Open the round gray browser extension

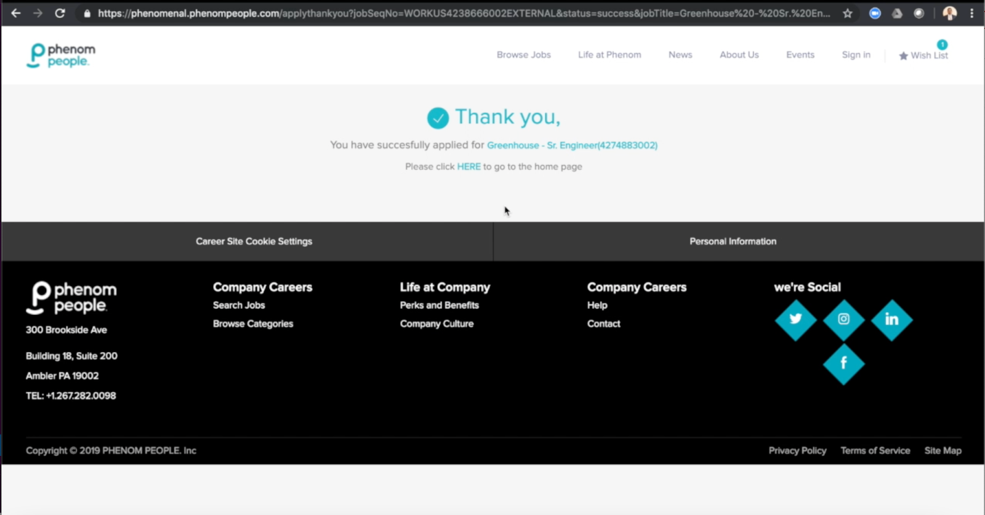[919, 13]
